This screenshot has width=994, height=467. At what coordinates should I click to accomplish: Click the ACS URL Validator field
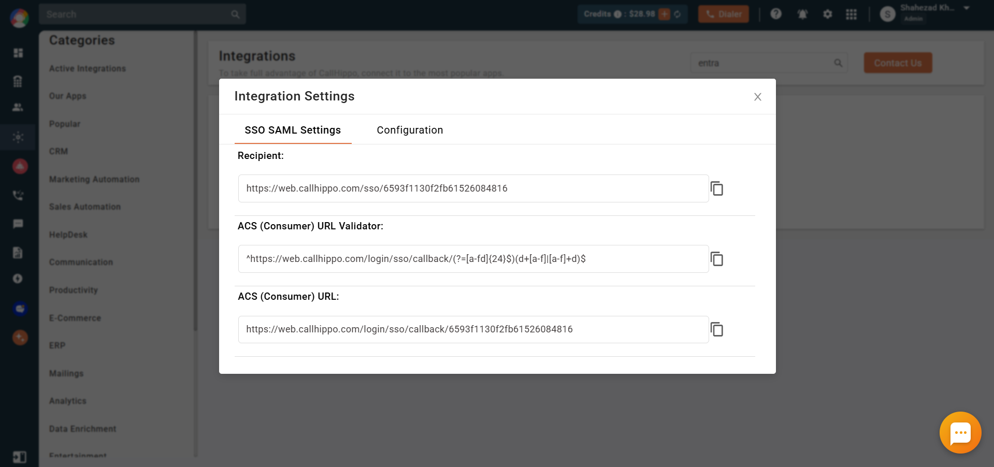473,259
